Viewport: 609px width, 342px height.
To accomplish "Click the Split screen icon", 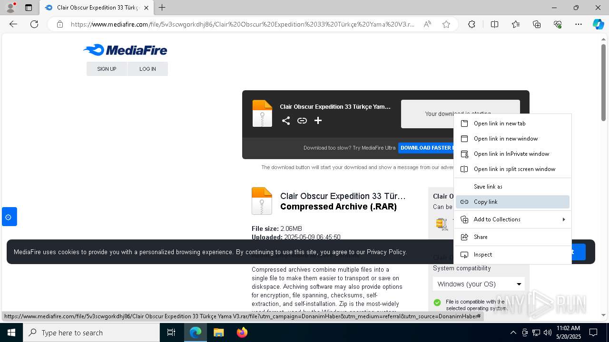I will tap(494, 24).
